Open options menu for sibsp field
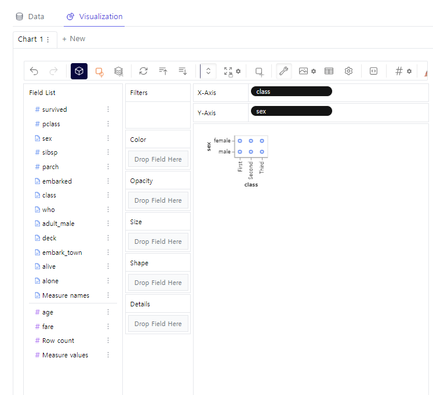Image resolution: width=433 pixels, height=395 pixels. [x=108, y=152]
